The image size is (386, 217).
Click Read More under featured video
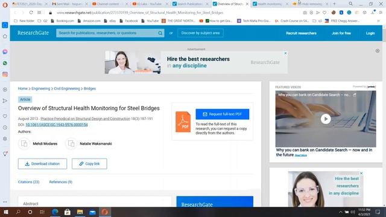(x=300, y=156)
